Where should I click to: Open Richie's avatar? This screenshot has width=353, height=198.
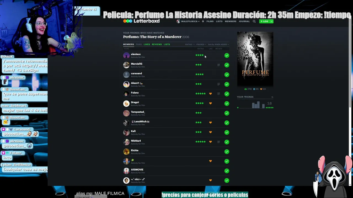tap(126, 152)
